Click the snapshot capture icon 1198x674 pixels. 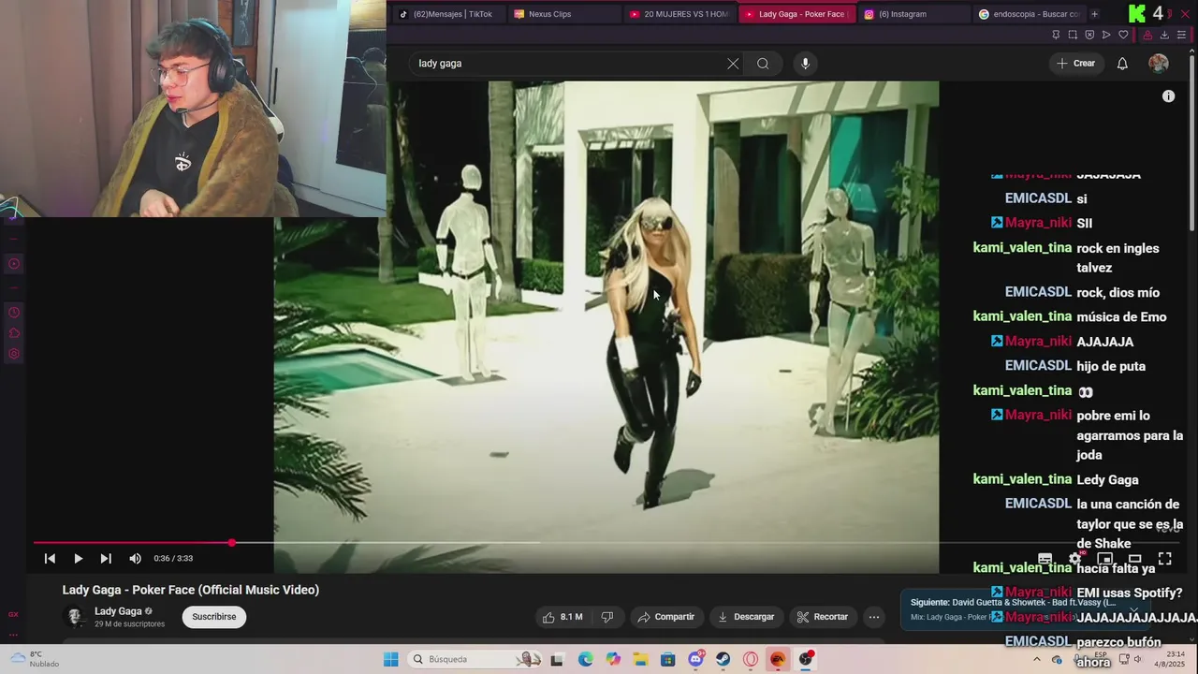click(1073, 35)
